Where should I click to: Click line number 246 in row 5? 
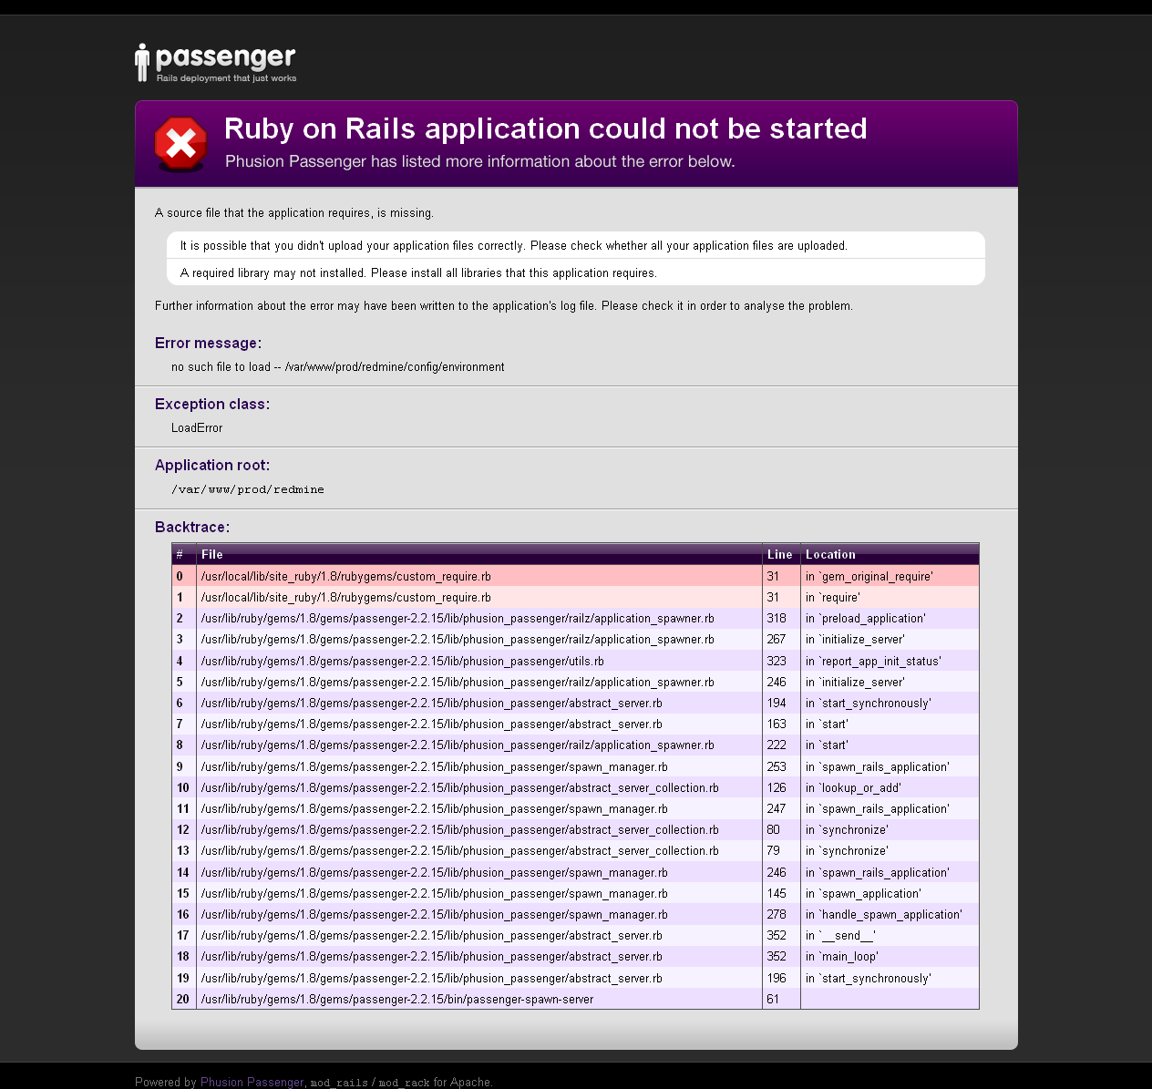pos(776,682)
